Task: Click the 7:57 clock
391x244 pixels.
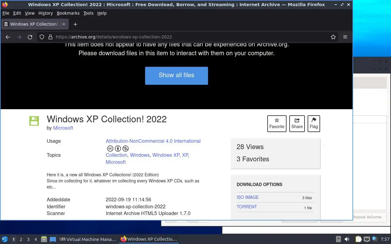Action: (x=385, y=239)
